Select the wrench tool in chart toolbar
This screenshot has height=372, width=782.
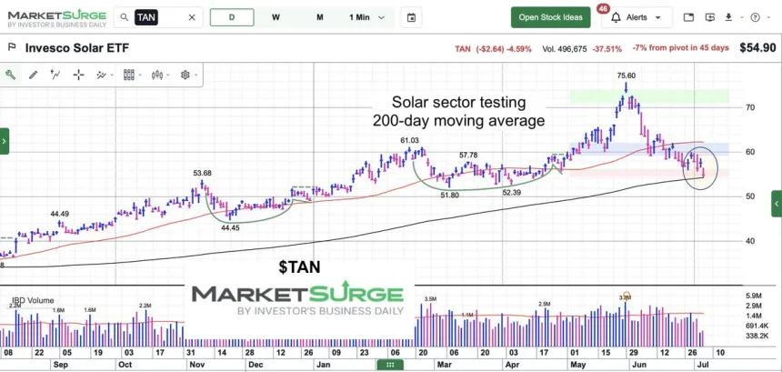point(10,75)
